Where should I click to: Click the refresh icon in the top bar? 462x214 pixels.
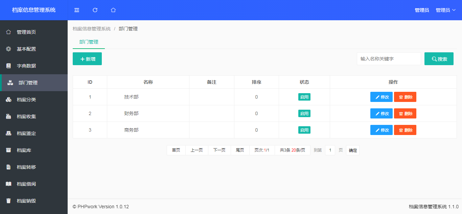[x=95, y=10]
